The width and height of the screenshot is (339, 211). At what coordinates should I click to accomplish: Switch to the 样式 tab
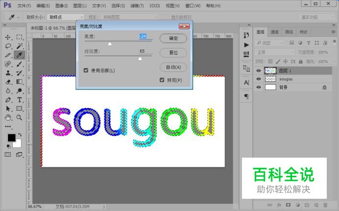click(303, 32)
